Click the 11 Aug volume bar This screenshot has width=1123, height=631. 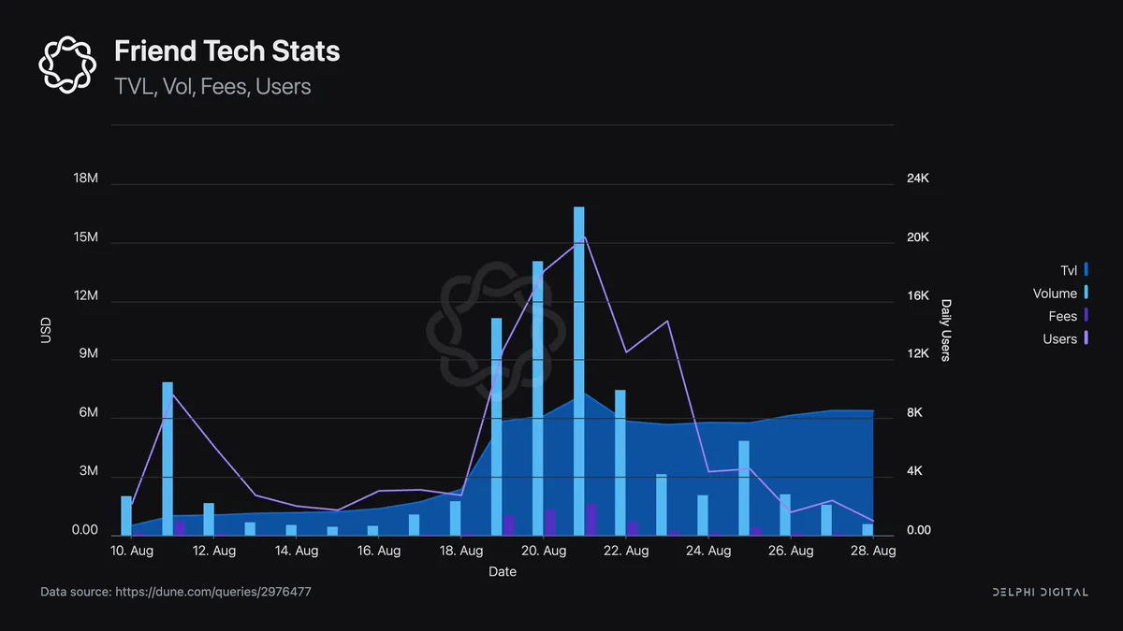pyautogui.click(x=168, y=458)
